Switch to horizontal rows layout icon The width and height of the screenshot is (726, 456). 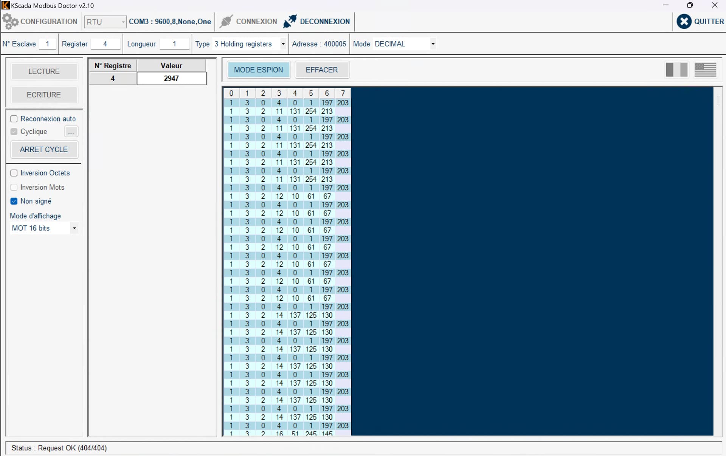tap(705, 70)
